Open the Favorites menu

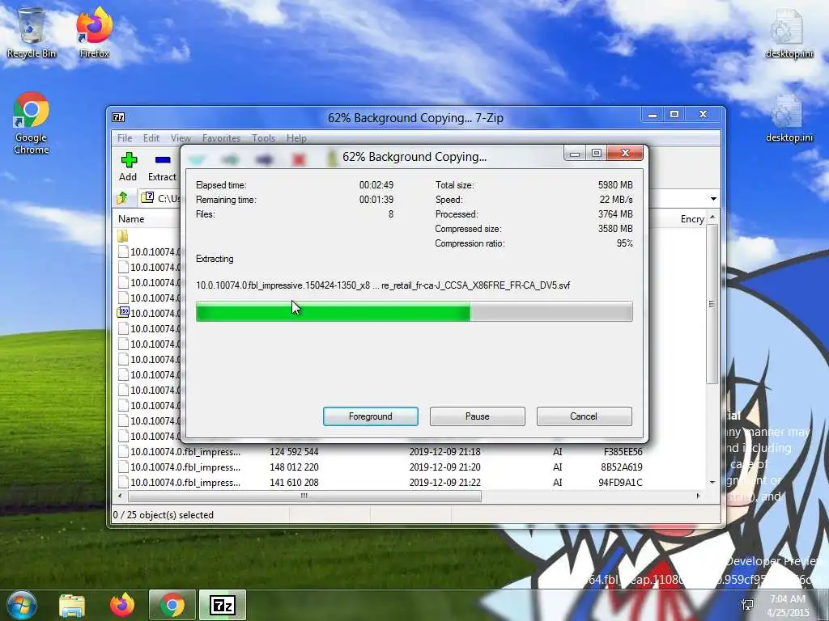(x=221, y=137)
